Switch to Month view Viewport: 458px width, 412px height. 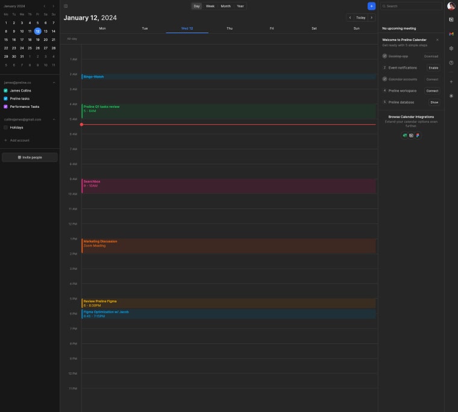(225, 6)
